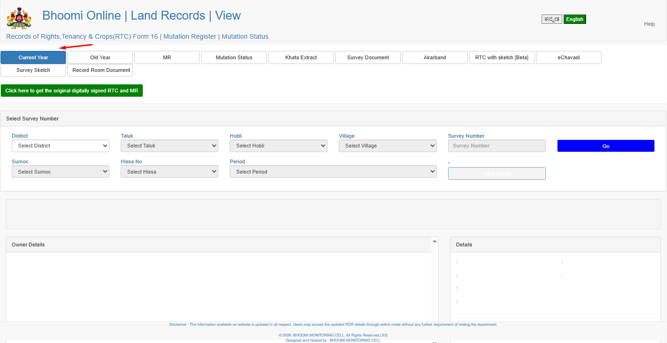Open the Select Hissa dropdown
Screen dimensions: 667x343
pyautogui.click(x=169, y=172)
